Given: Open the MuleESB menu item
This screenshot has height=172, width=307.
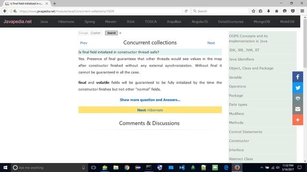Looking at the screenshot, I should 287,21.
